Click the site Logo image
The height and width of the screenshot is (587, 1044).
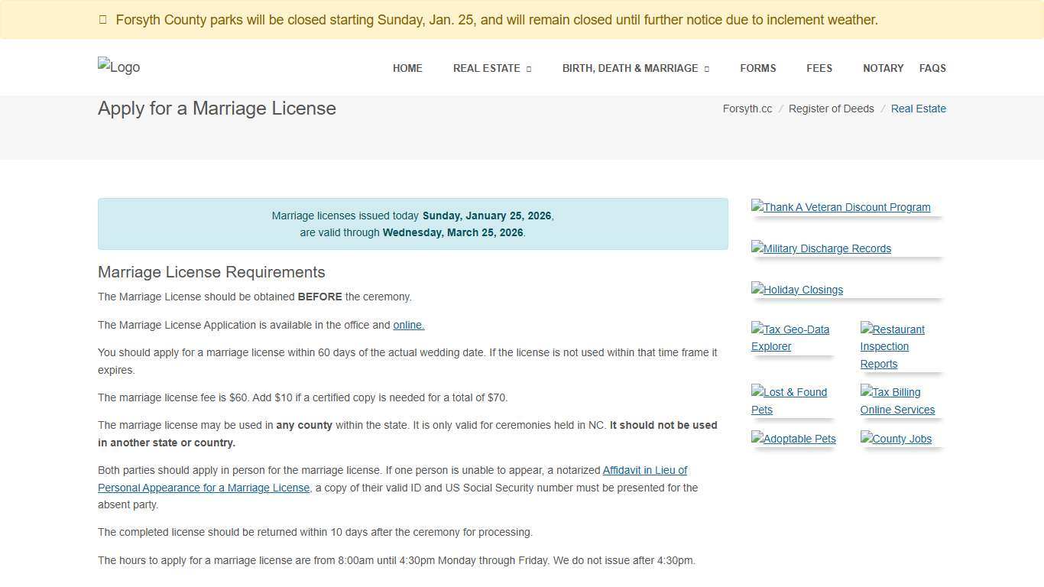coord(118,67)
